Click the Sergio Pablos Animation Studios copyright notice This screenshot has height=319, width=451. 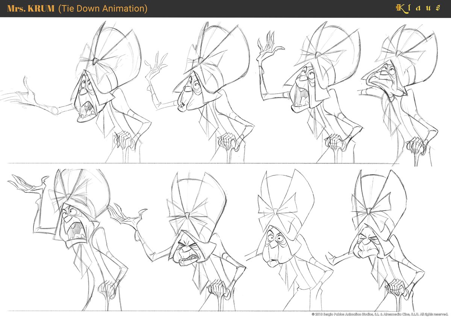coord(380,313)
